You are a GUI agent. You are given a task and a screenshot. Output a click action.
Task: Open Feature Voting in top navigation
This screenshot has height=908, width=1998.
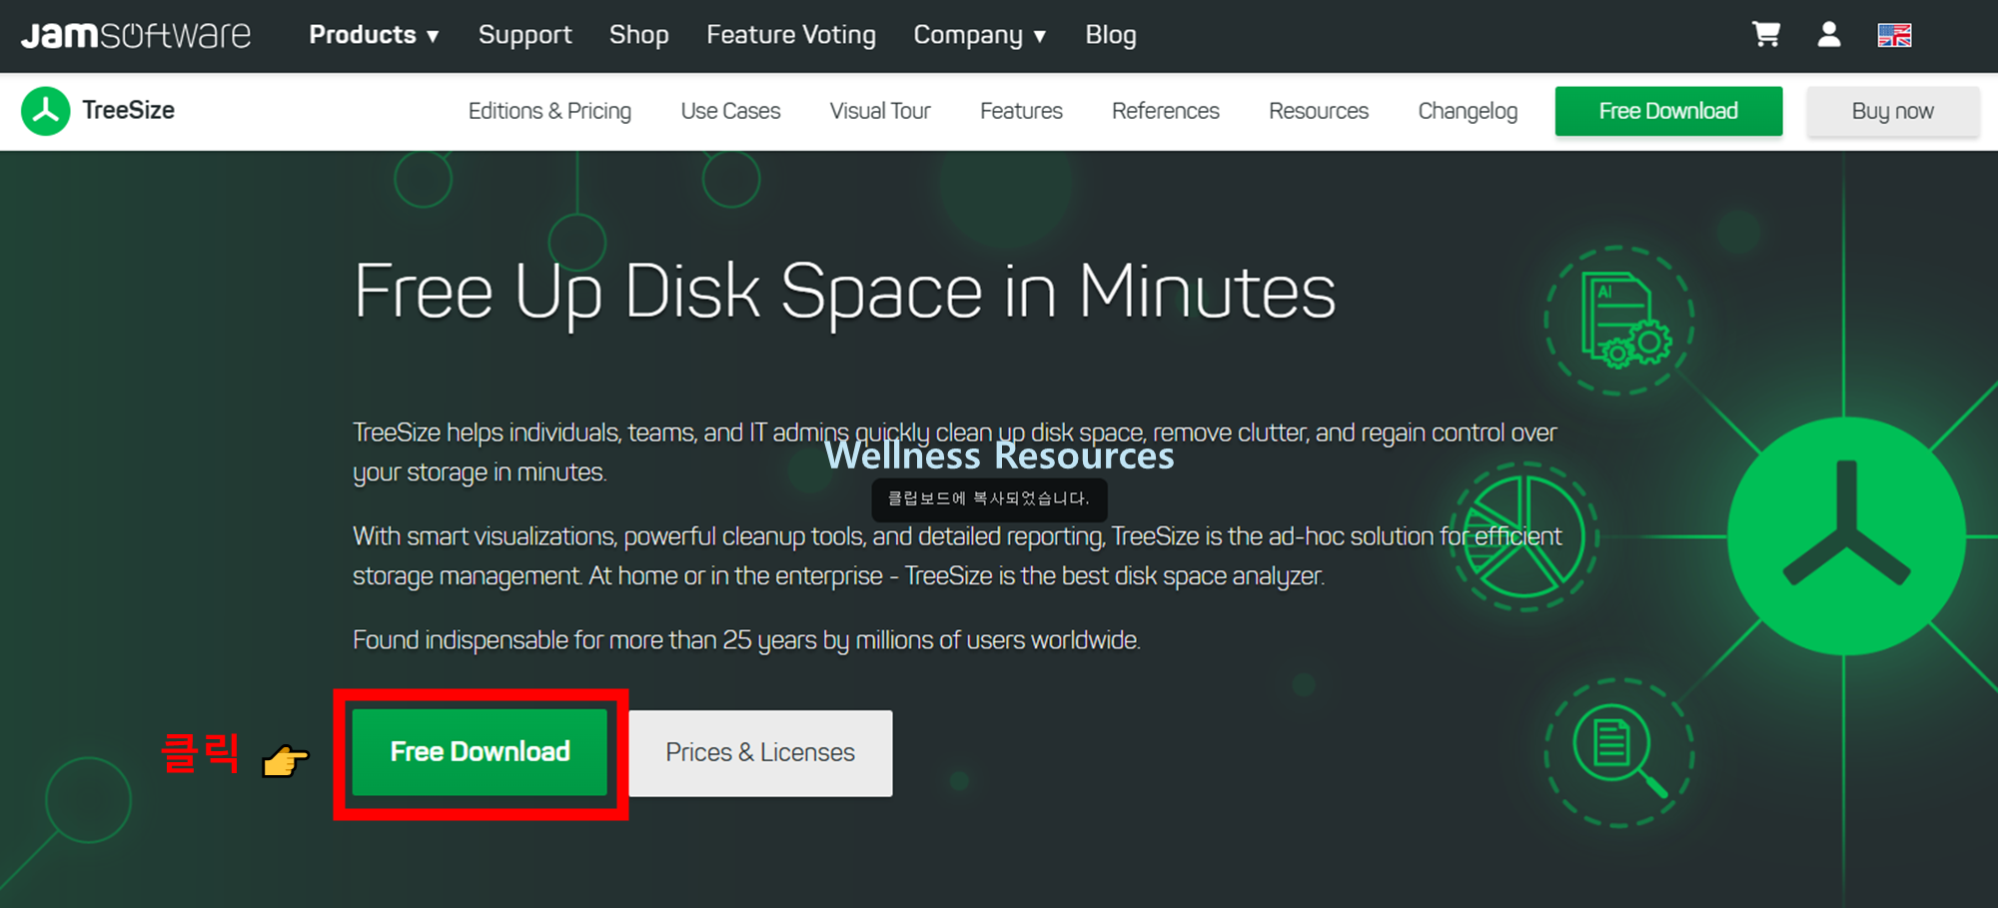point(791,35)
